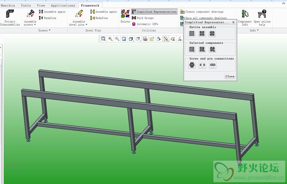
Task: Click middle icon under Entire assembly
Action: pos(202,33)
